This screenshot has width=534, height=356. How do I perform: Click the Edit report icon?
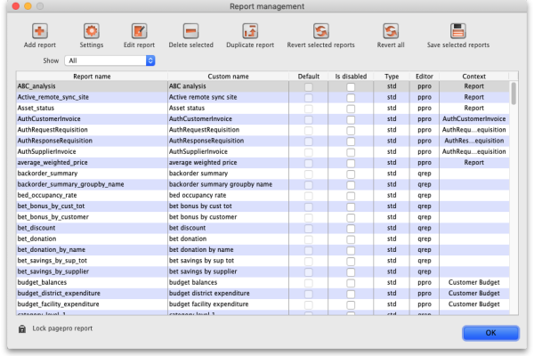click(139, 31)
